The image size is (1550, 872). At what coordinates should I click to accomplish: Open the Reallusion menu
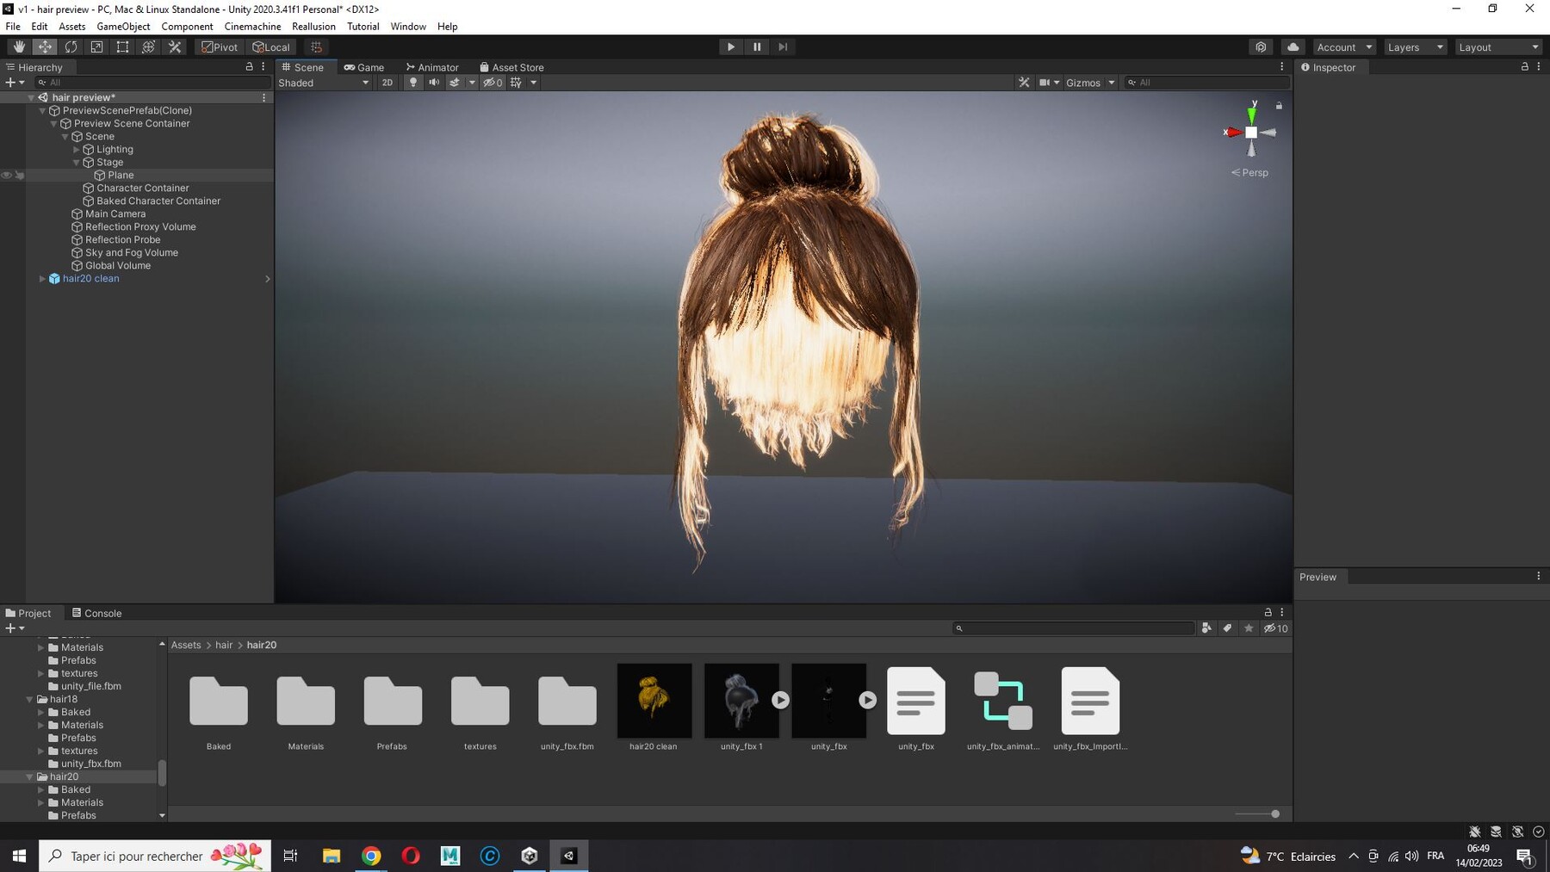[313, 27]
